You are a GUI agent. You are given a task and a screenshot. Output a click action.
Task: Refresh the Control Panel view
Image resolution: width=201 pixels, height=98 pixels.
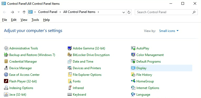(x=129, y=12)
